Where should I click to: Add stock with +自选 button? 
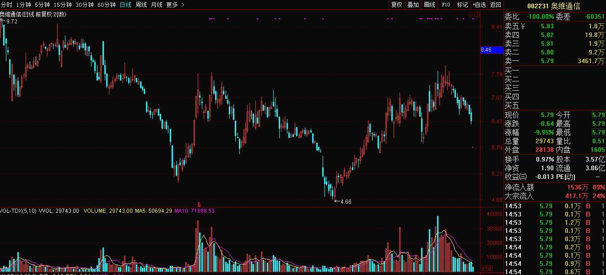point(479,5)
